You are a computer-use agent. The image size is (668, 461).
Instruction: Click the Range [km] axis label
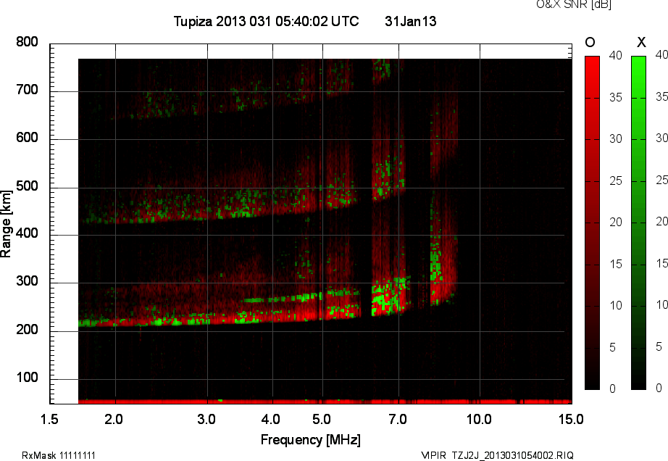click(x=7, y=223)
